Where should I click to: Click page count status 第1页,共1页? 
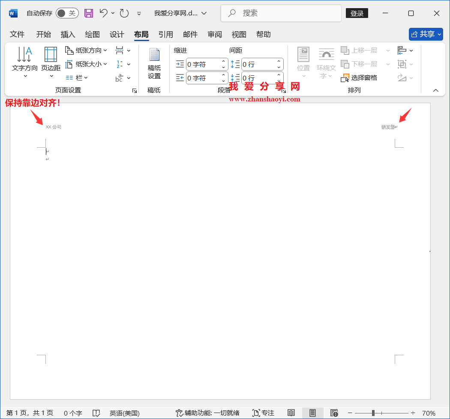click(30, 413)
